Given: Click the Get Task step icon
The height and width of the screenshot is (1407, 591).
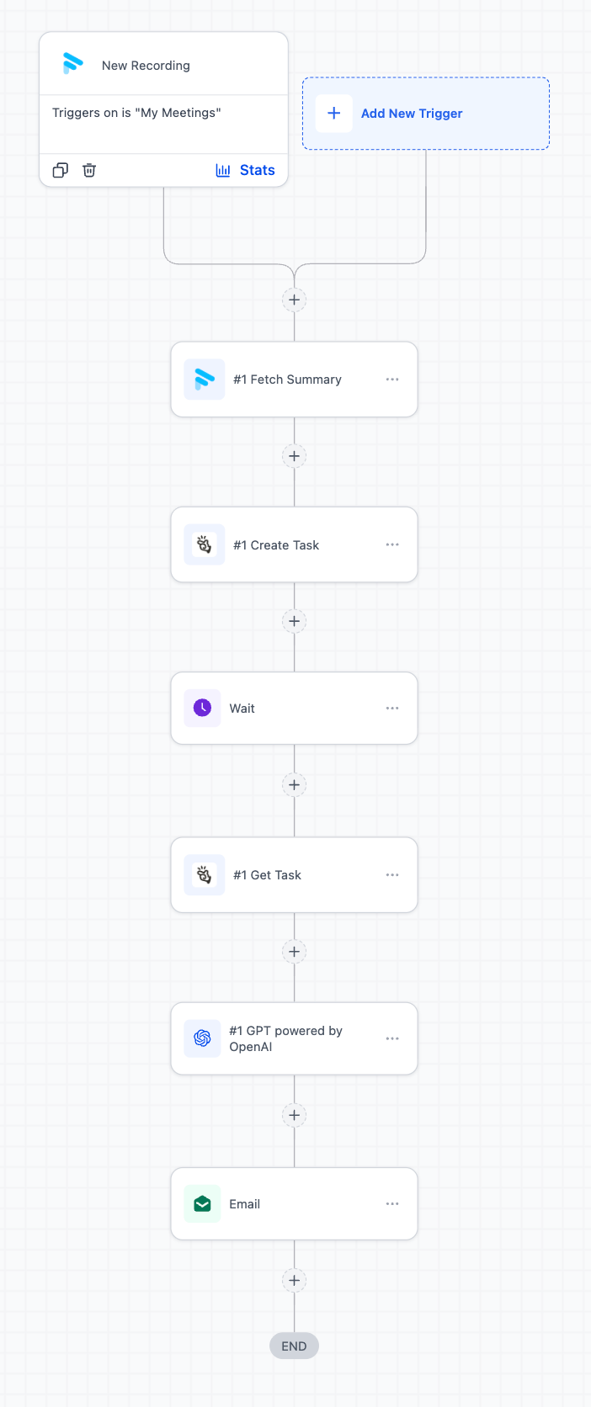Looking at the screenshot, I should (x=204, y=875).
